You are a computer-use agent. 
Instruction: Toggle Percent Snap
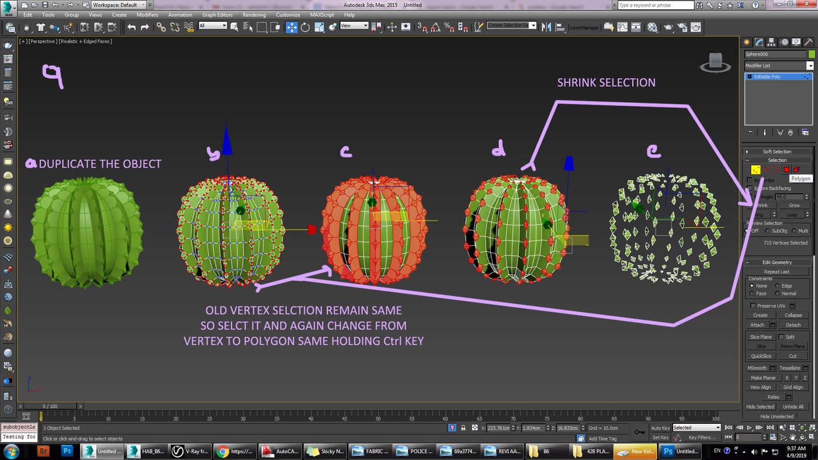point(449,27)
